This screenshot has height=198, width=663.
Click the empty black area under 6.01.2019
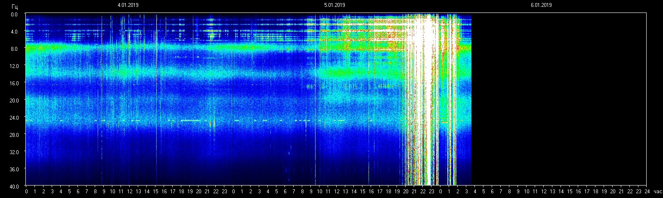pyautogui.click(x=560, y=99)
